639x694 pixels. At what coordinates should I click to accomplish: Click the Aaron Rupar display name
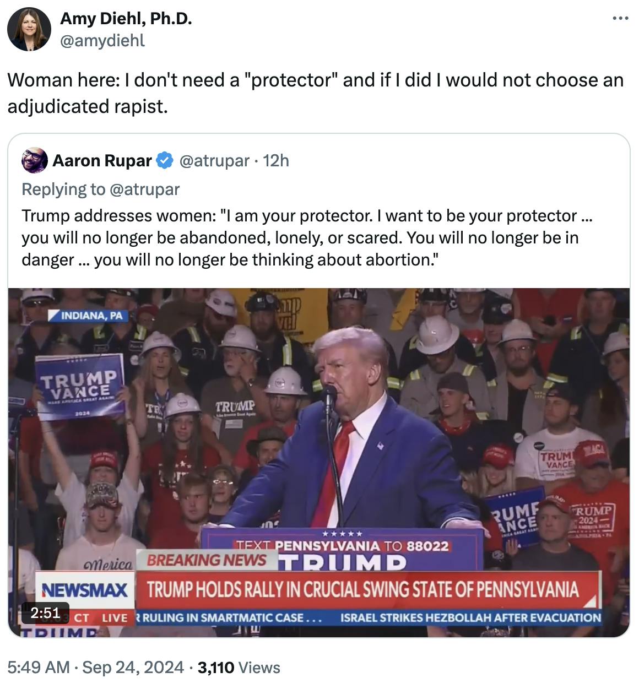tap(102, 160)
